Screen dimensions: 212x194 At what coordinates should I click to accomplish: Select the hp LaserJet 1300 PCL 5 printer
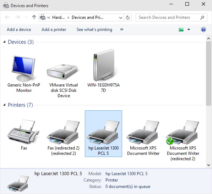[103, 133]
